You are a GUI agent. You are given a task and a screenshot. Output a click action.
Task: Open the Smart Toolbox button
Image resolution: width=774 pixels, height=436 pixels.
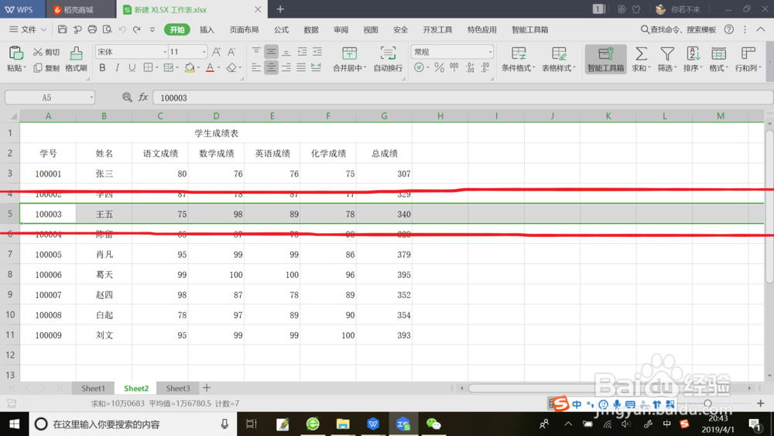coord(606,60)
